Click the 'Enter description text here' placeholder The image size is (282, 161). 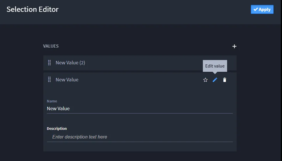[x=80, y=137]
